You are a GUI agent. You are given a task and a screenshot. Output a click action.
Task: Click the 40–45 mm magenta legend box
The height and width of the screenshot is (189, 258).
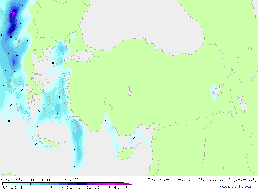(x=110, y=184)
